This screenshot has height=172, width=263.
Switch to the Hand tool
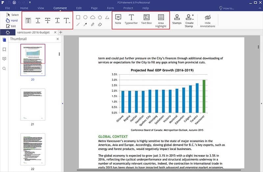click(x=12, y=20)
